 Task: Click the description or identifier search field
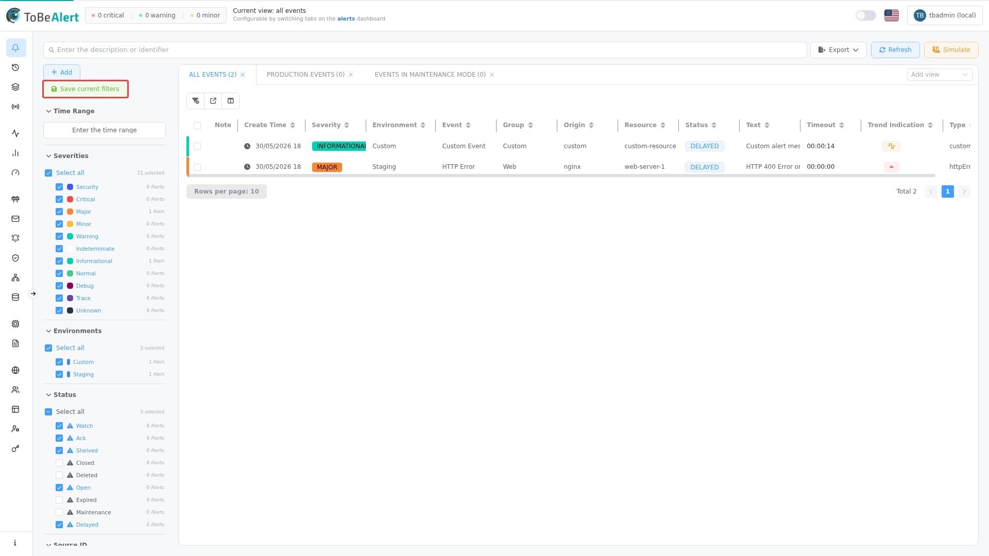click(425, 50)
